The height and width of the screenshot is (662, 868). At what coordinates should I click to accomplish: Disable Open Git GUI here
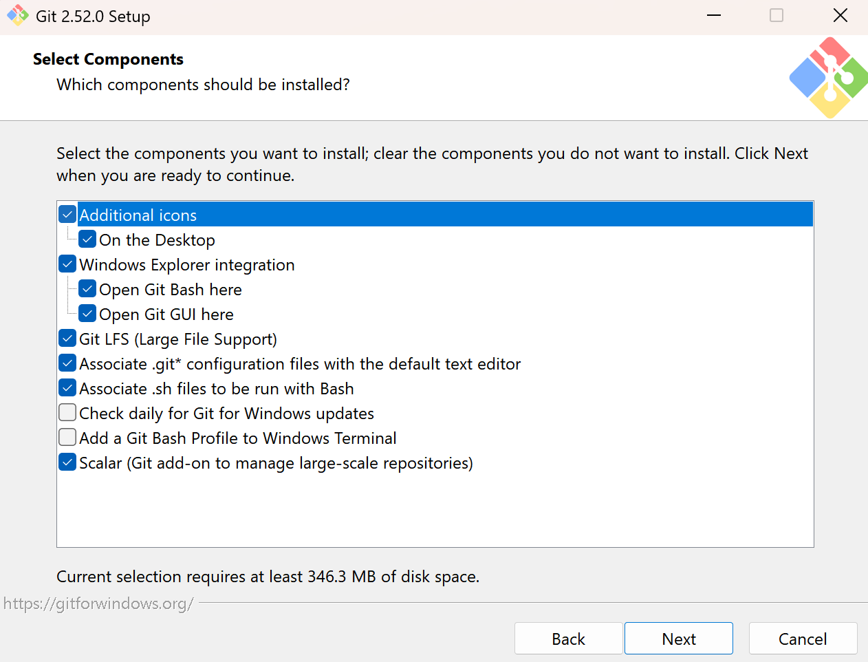[x=87, y=314]
